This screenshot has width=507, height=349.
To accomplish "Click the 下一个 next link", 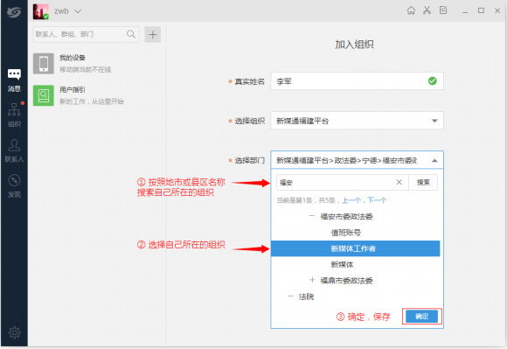I will click(377, 200).
